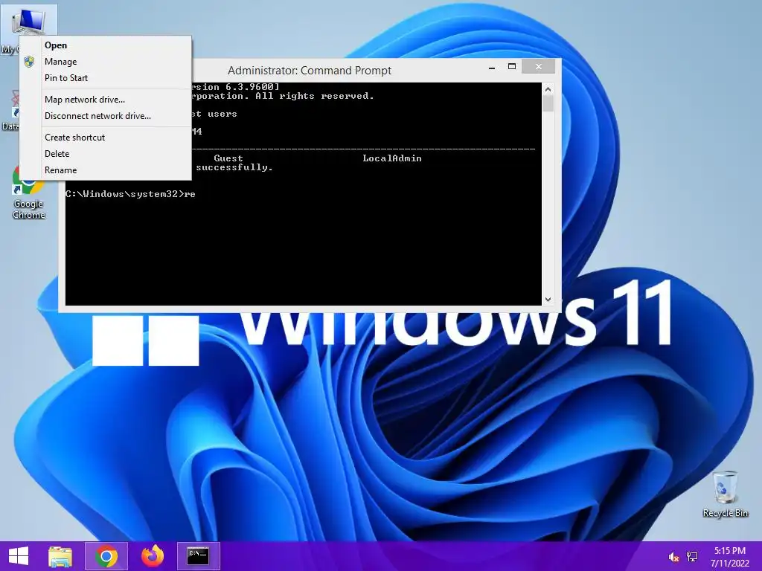The width and height of the screenshot is (762, 571).
Task: Click the Command Prompt scrollbar thumb
Action: click(548, 103)
